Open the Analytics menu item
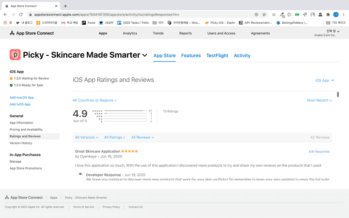The width and height of the screenshot is (349, 218). (x=130, y=33)
